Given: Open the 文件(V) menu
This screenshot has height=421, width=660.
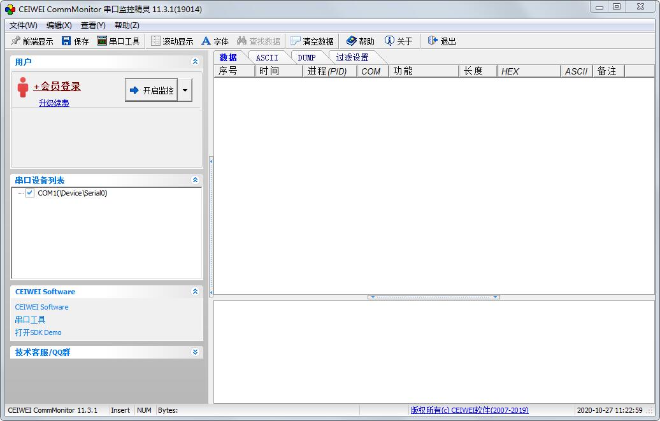Looking at the screenshot, I should click(24, 25).
